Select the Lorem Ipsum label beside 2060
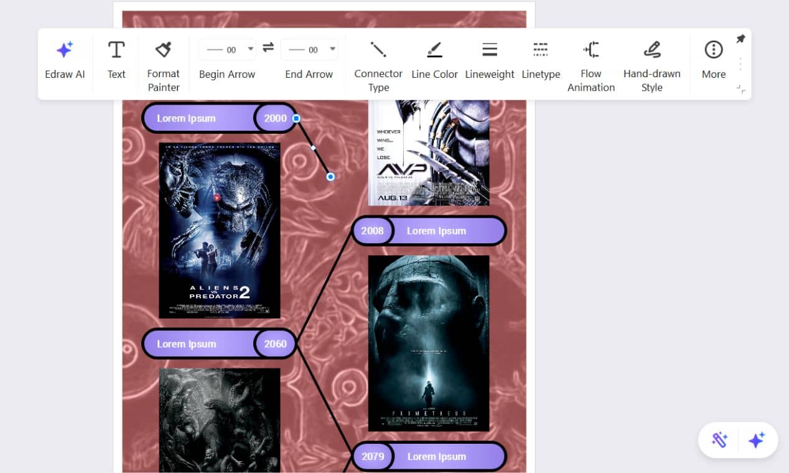 (x=186, y=344)
